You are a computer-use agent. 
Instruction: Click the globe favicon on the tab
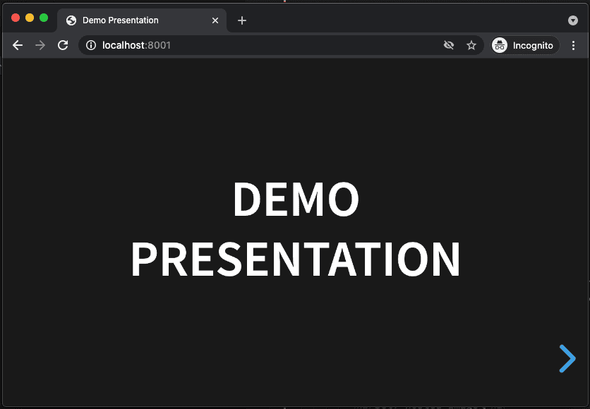click(x=71, y=20)
